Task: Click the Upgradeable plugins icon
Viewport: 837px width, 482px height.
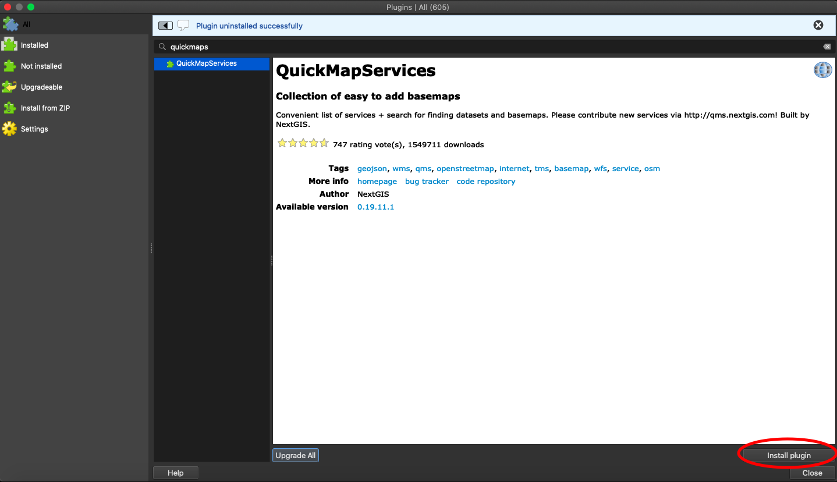Action: pyautogui.click(x=9, y=87)
